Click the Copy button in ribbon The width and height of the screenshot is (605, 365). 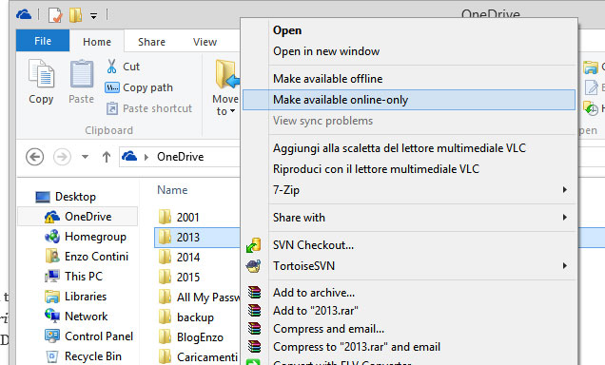click(x=41, y=82)
